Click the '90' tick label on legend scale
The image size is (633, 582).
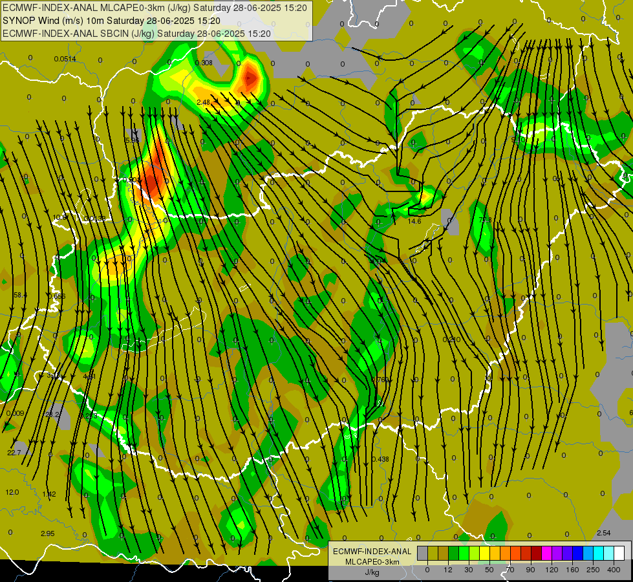point(530,570)
